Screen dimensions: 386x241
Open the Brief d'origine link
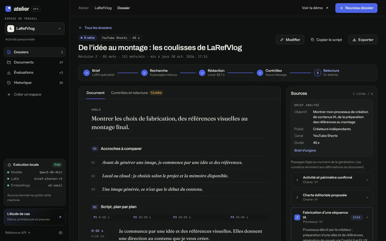305,150
